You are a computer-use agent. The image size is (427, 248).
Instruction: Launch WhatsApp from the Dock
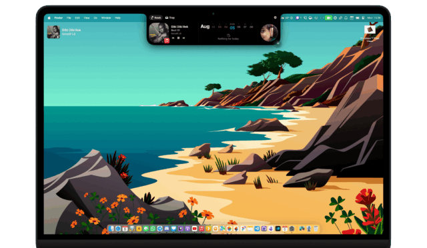[153, 229]
